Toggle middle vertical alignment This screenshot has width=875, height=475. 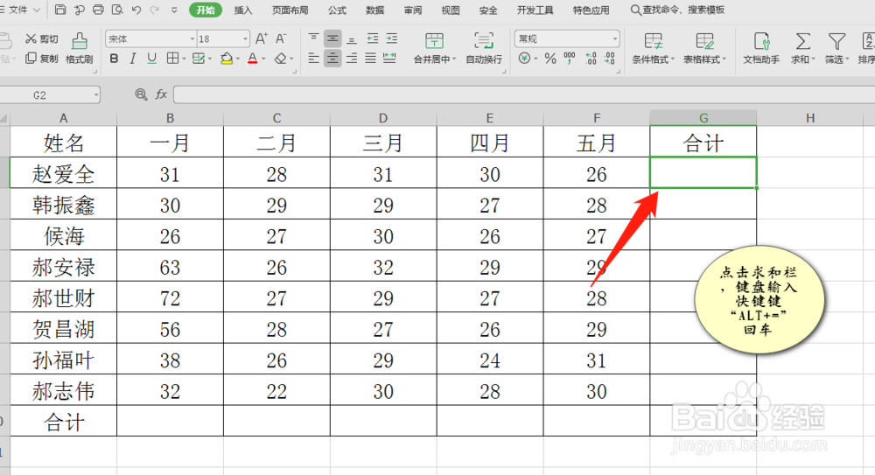coord(332,38)
